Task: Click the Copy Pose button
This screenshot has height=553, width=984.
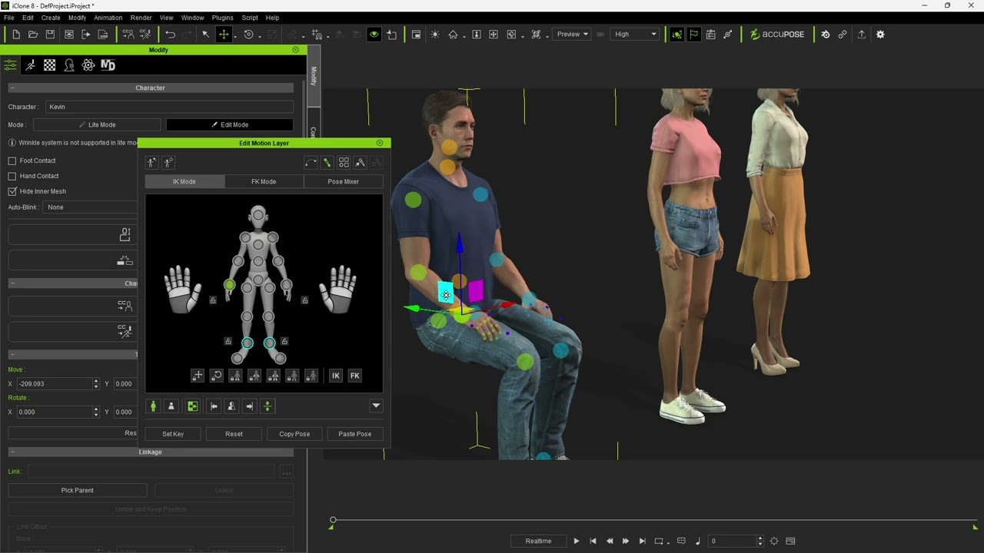Action: (x=294, y=434)
